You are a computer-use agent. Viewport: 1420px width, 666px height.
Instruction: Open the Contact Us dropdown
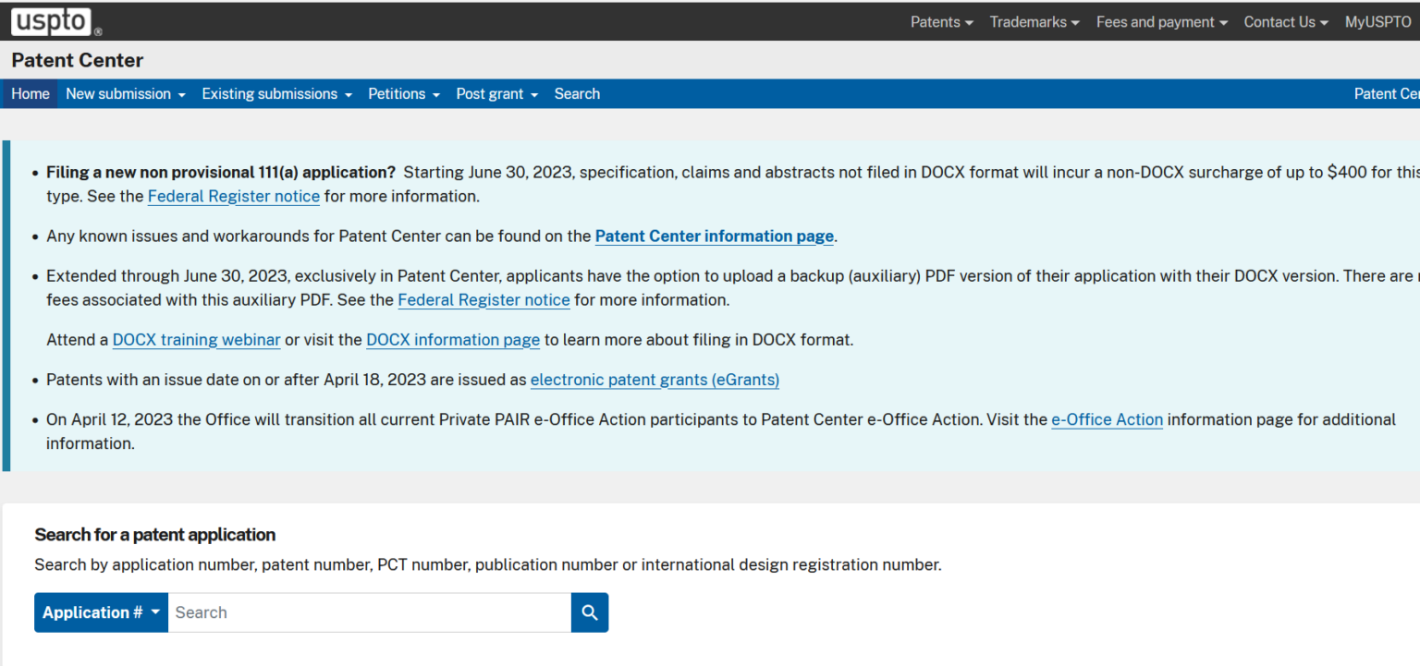tap(1284, 21)
